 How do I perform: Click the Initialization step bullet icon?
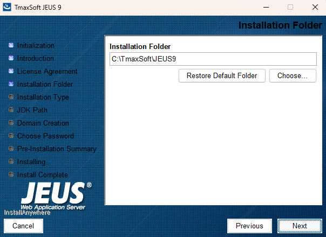click(11, 45)
